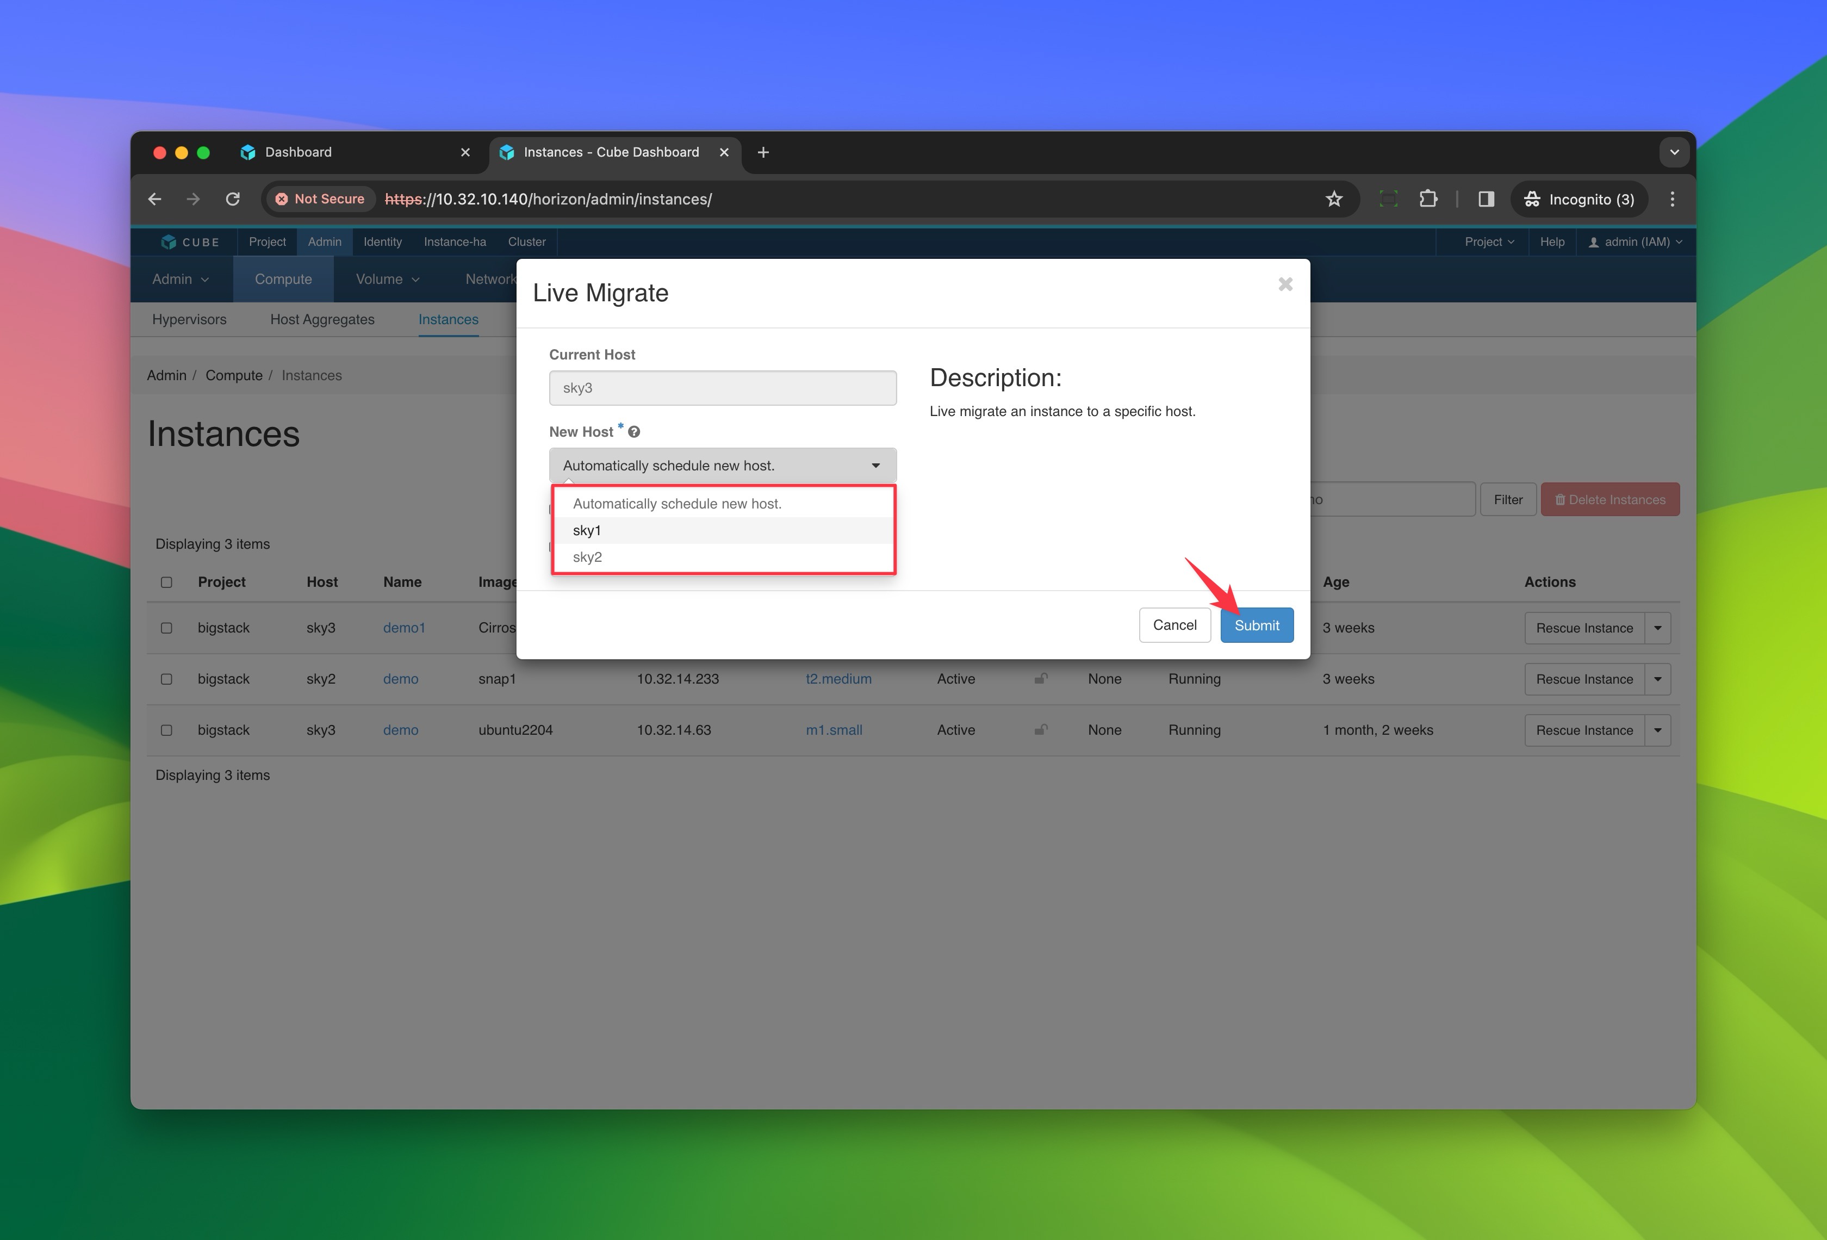Pick Automatically schedule new host option

723,504
